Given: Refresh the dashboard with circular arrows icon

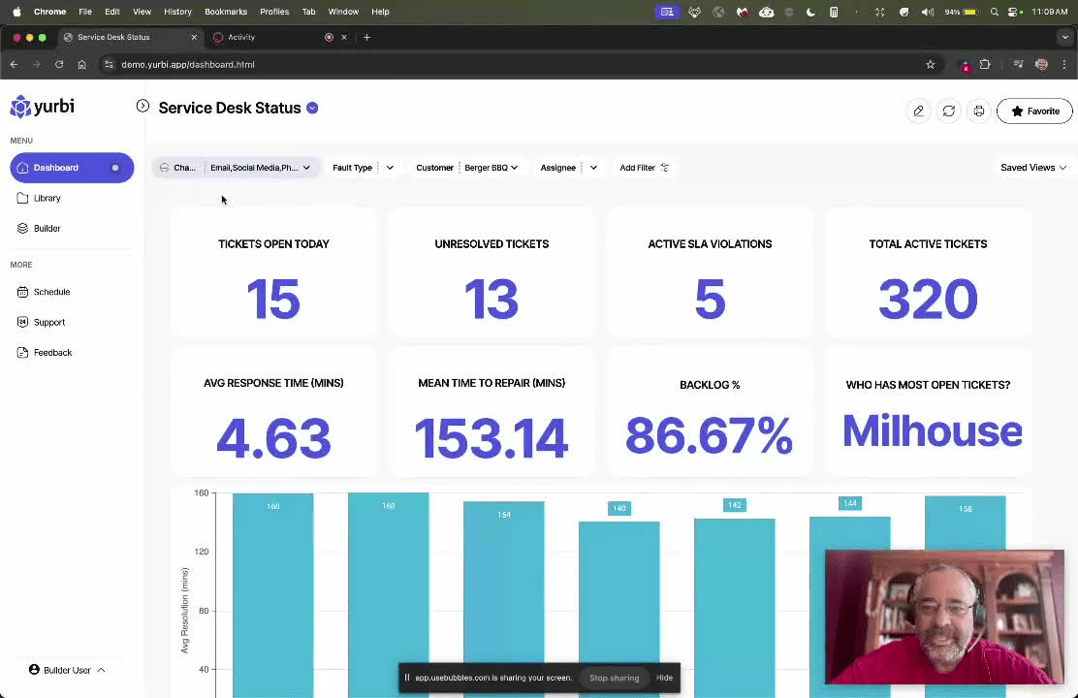Looking at the screenshot, I should tap(949, 111).
